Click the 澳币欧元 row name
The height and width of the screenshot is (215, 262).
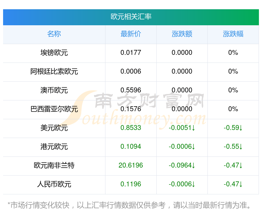pyautogui.click(x=54, y=90)
